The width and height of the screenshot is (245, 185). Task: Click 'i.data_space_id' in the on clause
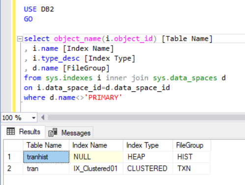[69, 88]
